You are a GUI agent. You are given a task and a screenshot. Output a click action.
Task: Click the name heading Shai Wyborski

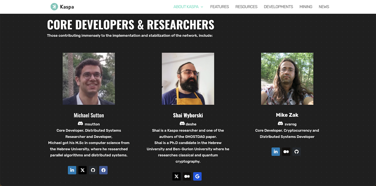click(x=188, y=115)
